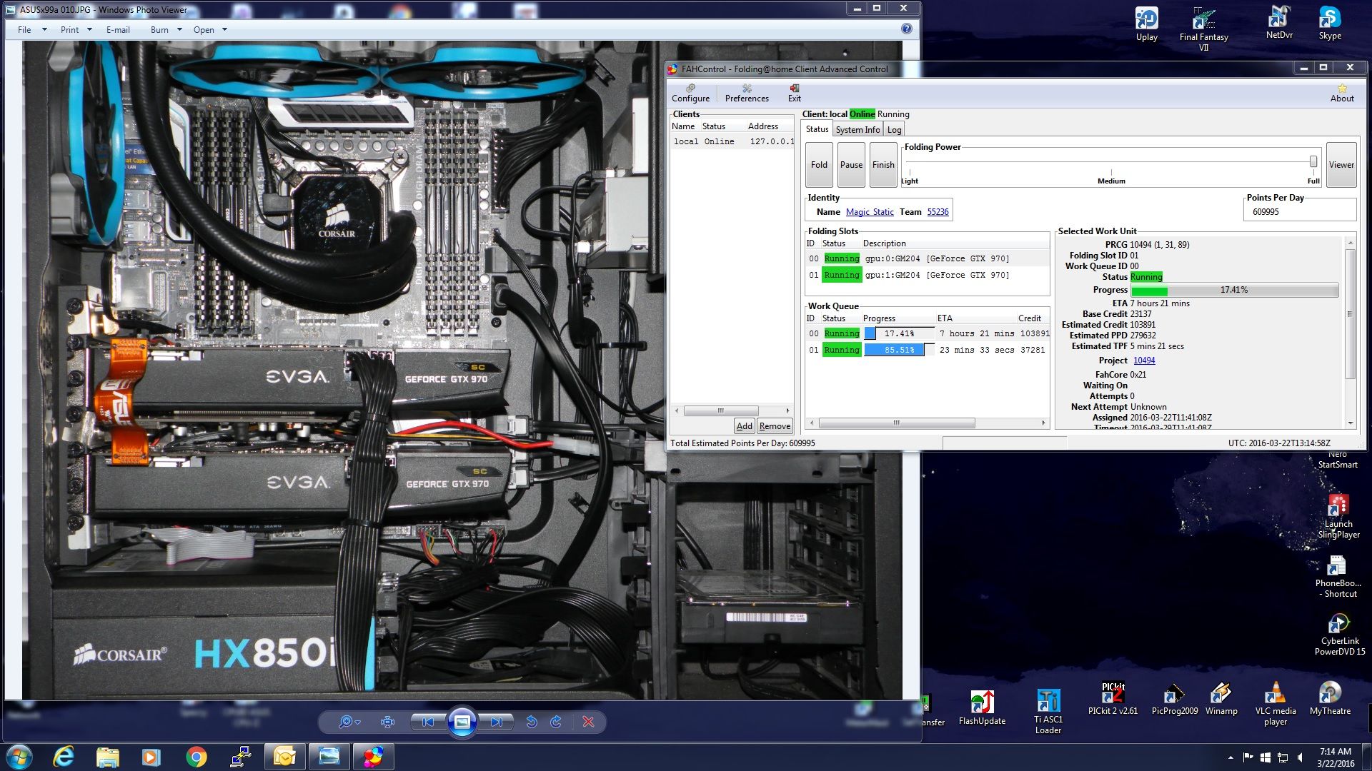Viewport: 1372px width, 771px height.
Task: Open the zoom magnifier control in Photo Viewer
Action: (x=349, y=722)
